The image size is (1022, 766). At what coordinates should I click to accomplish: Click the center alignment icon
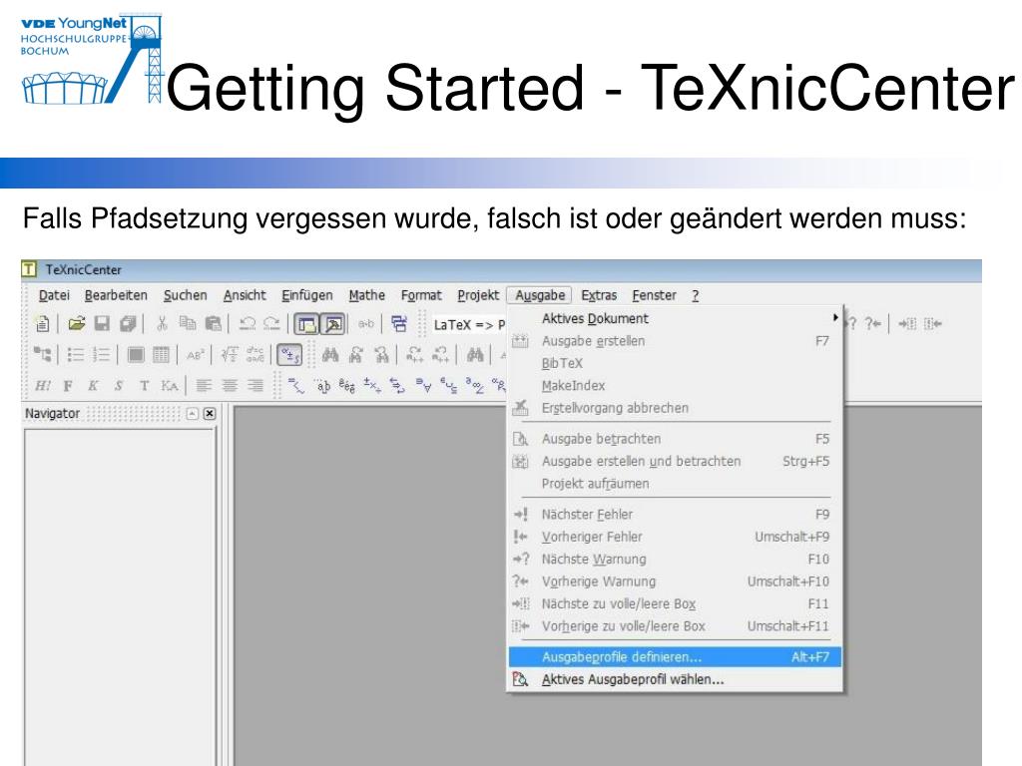tap(230, 386)
